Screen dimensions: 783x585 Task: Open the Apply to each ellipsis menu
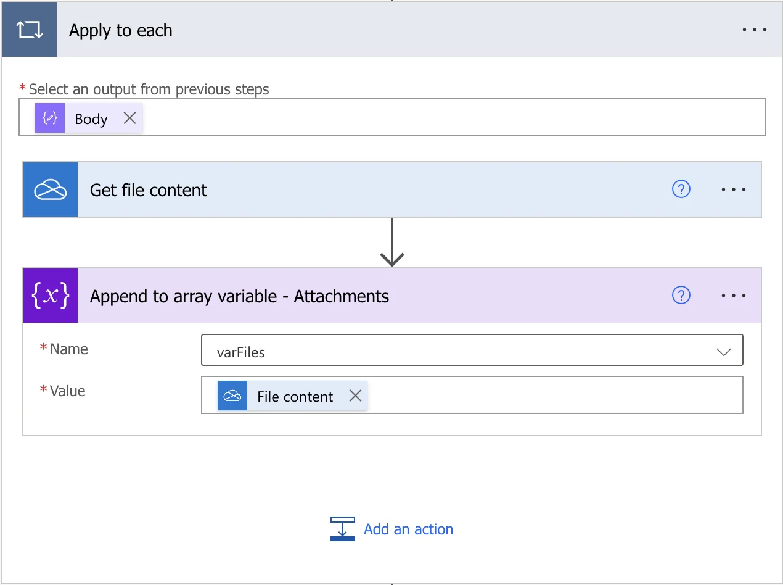point(755,30)
